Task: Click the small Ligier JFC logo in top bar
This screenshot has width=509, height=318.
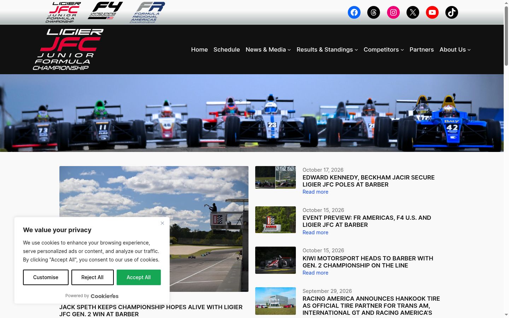Action: pyautogui.click(x=63, y=12)
